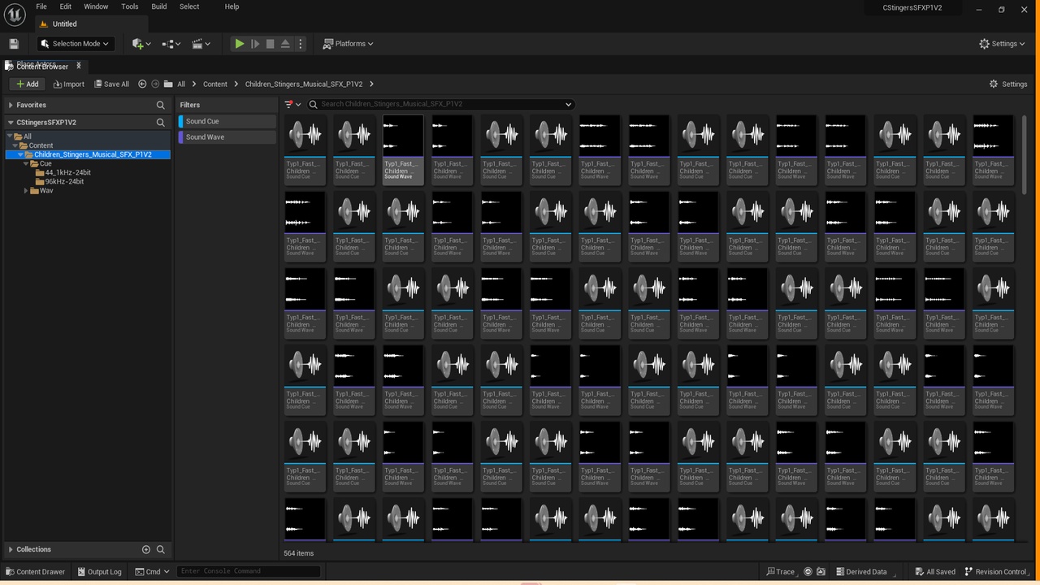This screenshot has width=1040, height=585.
Task: Collapse the CStingersSFXP1V2 sources section
Action: pyautogui.click(x=11, y=123)
